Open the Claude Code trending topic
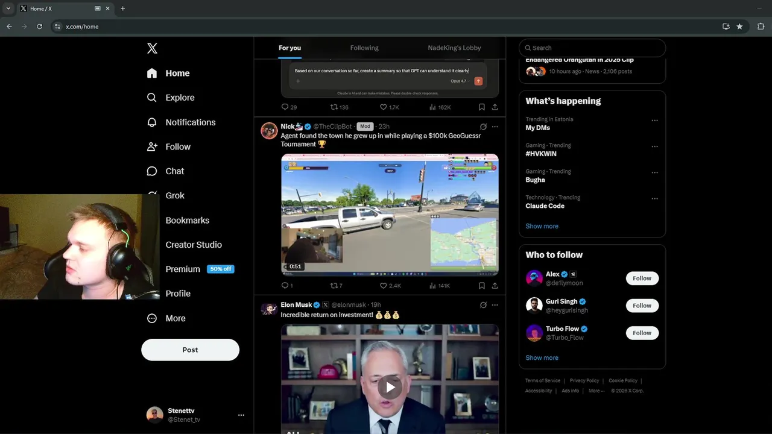 point(545,206)
